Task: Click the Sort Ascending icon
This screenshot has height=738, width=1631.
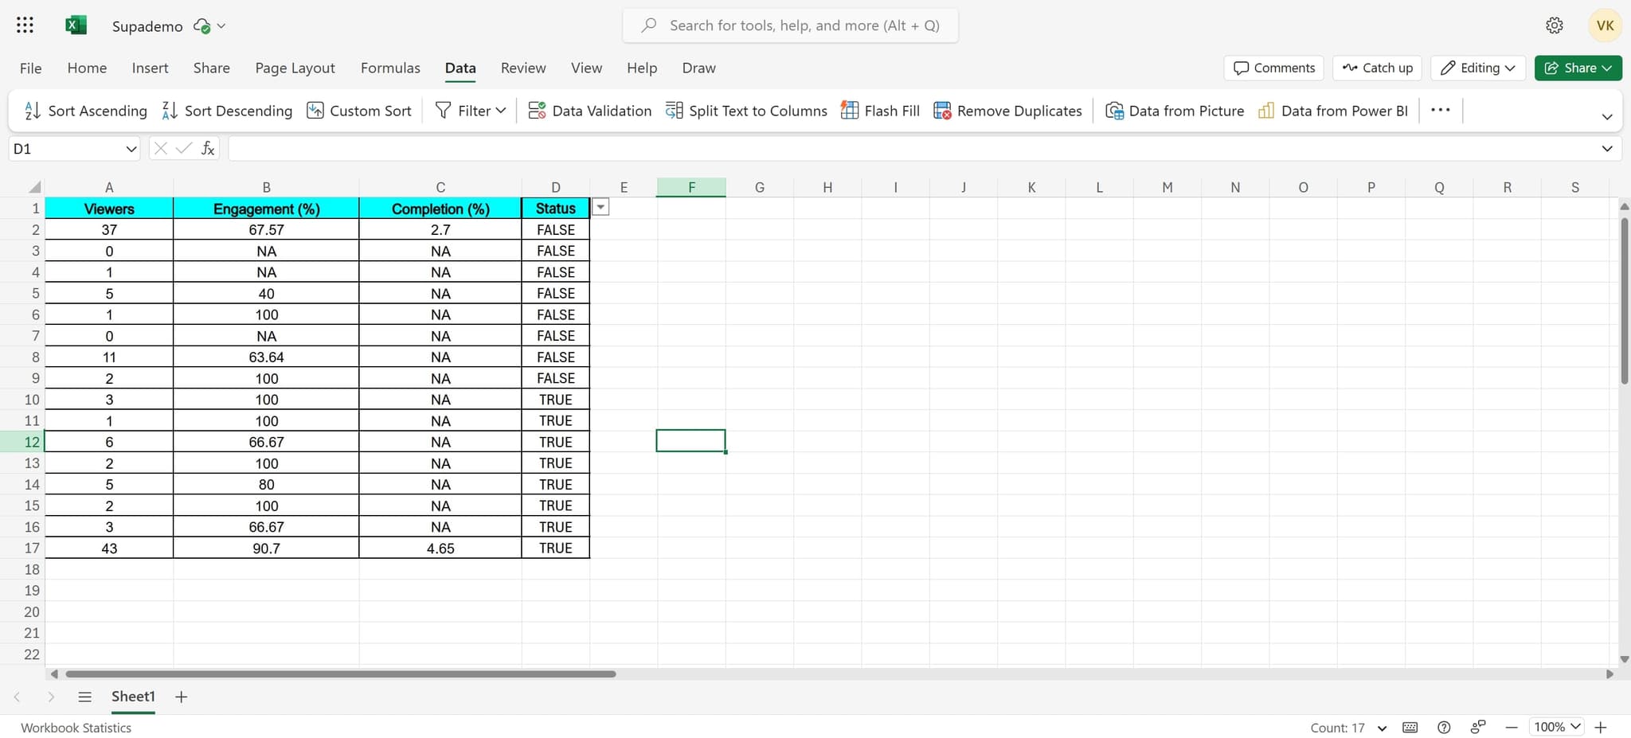Action: point(33,111)
